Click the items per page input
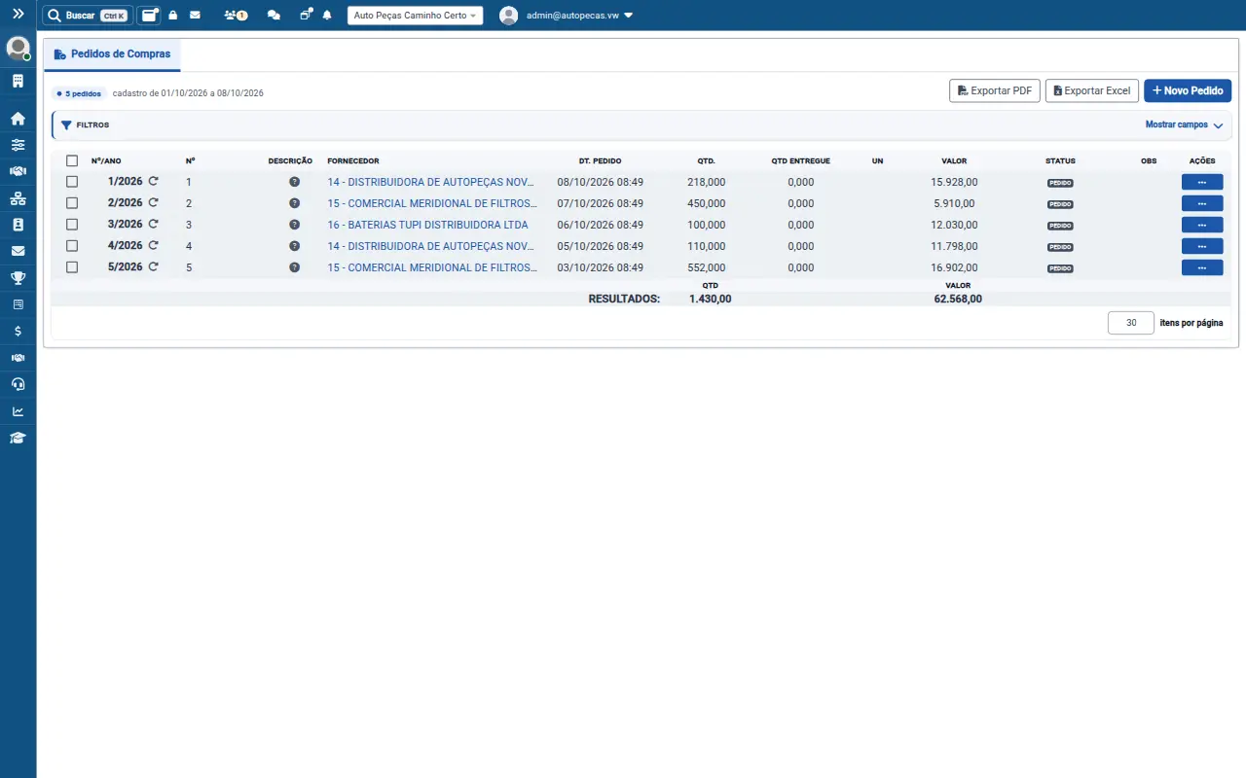Viewport: 1246px width, 778px height. point(1131,323)
